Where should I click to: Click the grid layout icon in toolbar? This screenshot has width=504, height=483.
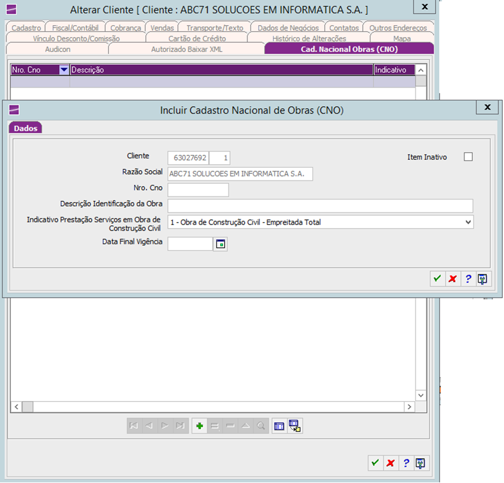pyautogui.click(x=279, y=426)
